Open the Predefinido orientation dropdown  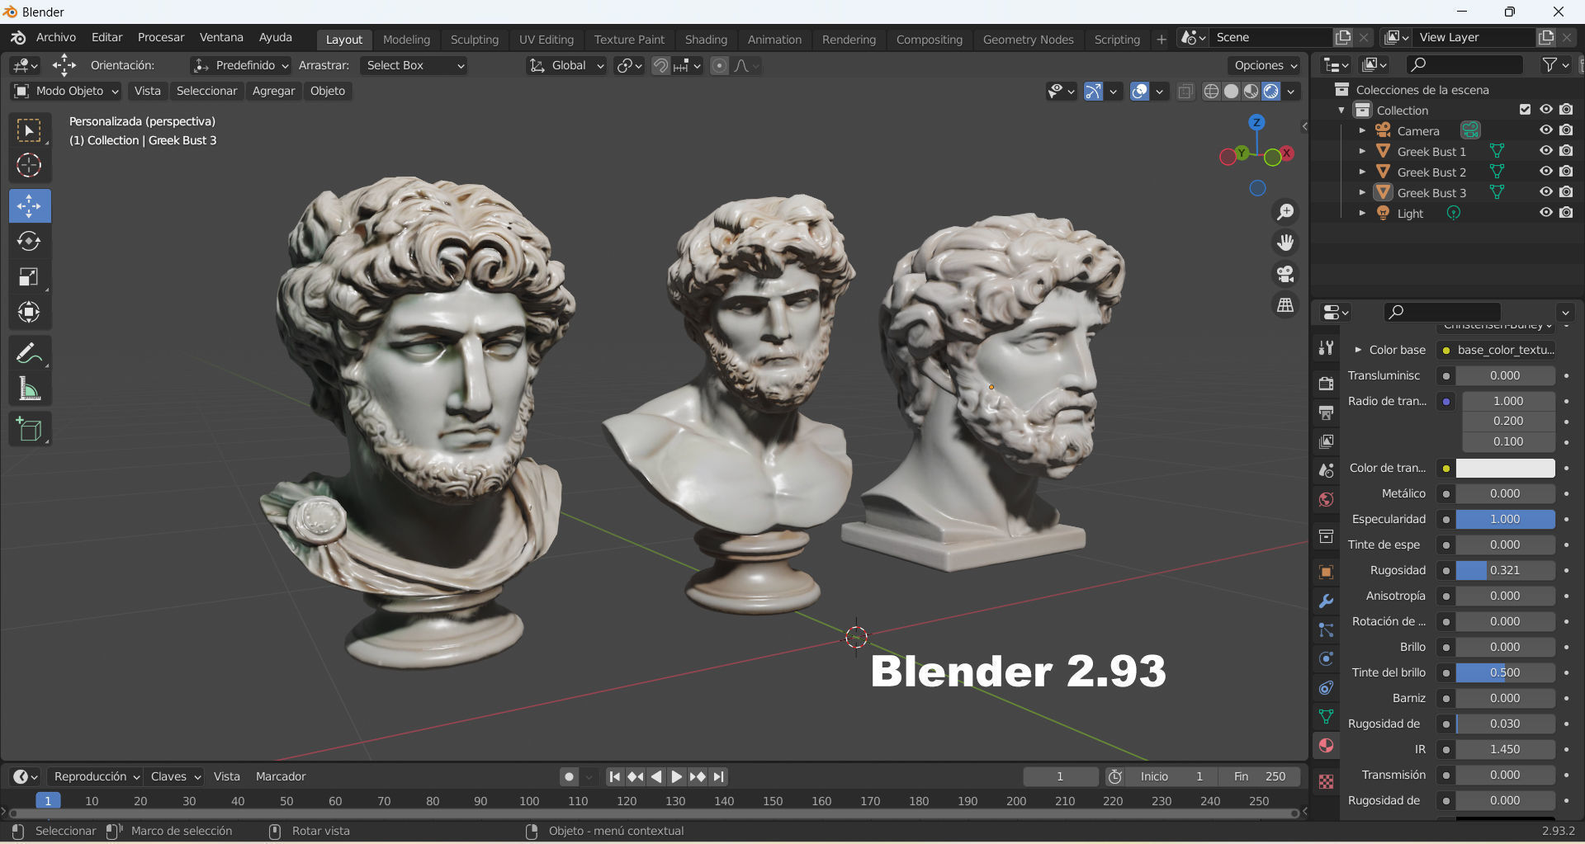[240, 65]
